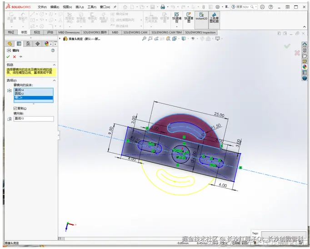
Task: Collapse the CommandManager ribbon with the chevron
Action: pyautogui.click(x=304, y=27)
